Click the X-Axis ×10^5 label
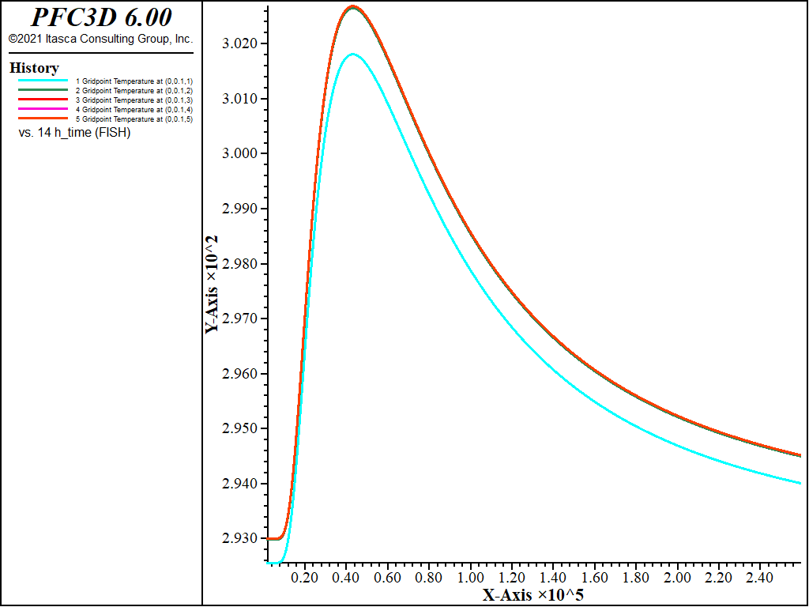809x607 pixels. (x=533, y=596)
